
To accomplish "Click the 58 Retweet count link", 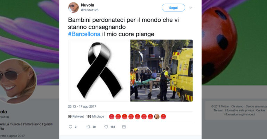I will tap(76, 117).
